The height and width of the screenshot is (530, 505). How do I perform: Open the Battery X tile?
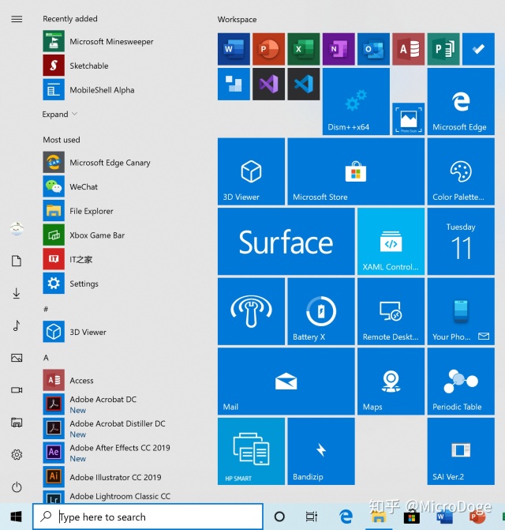point(321,311)
